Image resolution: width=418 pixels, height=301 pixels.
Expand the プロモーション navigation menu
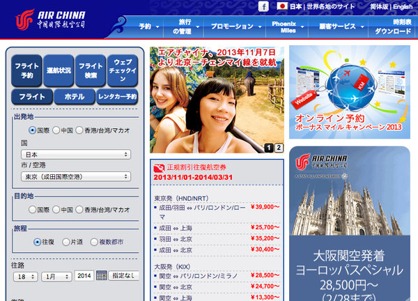[235, 26]
